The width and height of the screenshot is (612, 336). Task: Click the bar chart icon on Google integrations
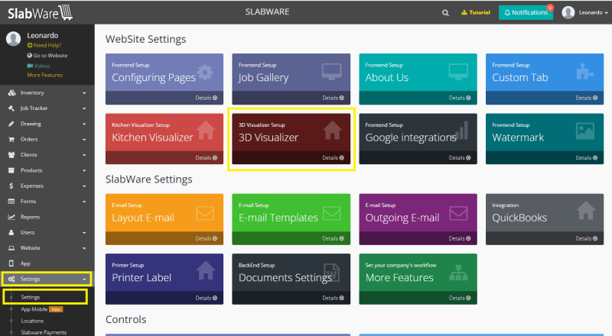(x=461, y=131)
